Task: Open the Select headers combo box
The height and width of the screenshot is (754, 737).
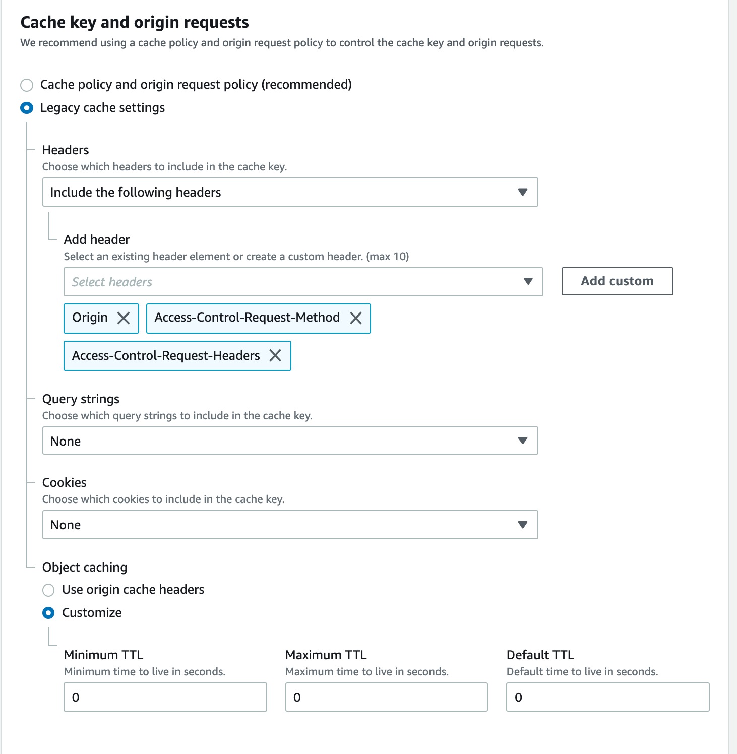Action: click(x=292, y=282)
